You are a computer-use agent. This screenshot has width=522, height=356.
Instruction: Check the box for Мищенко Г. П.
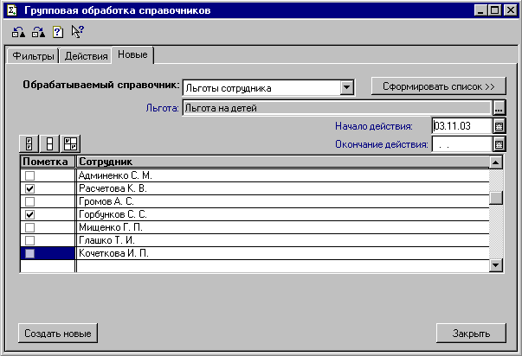[x=29, y=227]
